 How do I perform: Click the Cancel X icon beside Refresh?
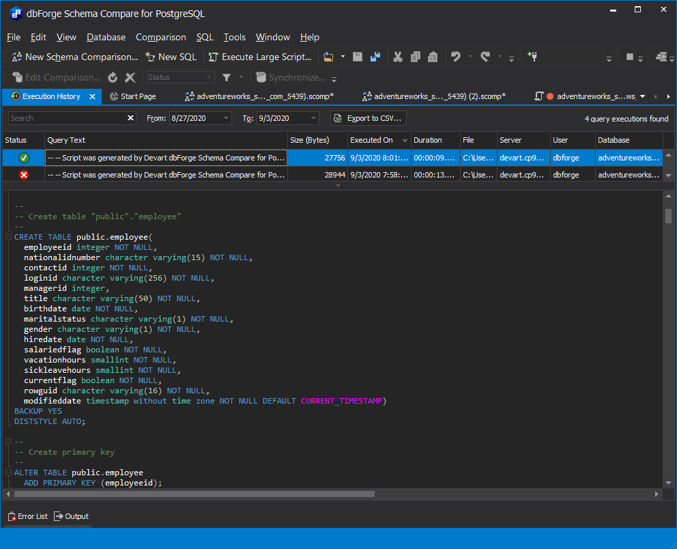tap(130, 77)
